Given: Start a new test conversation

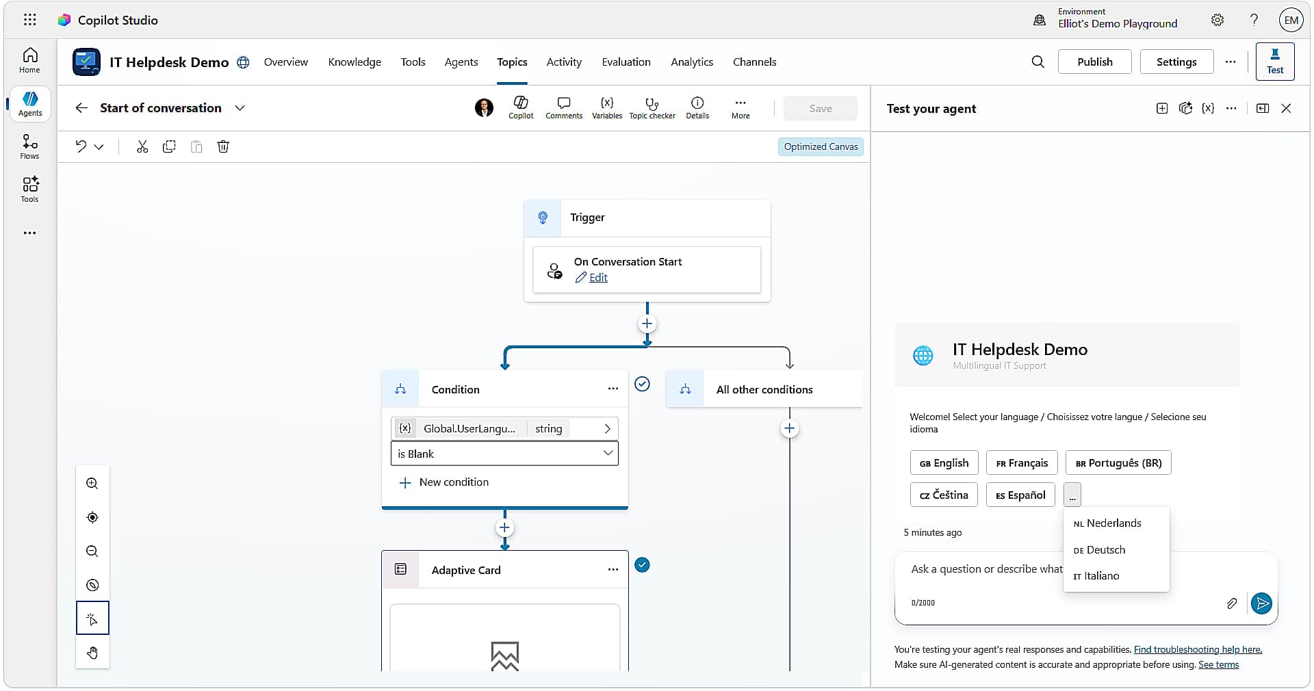Looking at the screenshot, I should pyautogui.click(x=1162, y=108).
